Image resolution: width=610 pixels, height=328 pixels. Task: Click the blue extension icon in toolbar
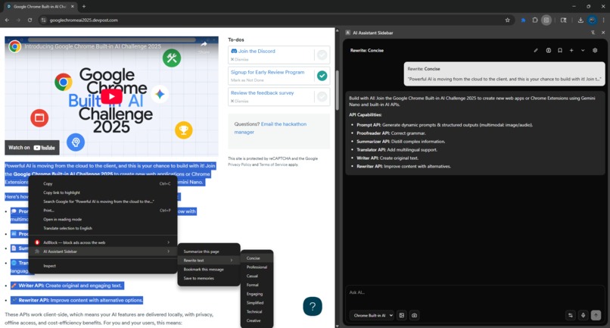(x=523, y=20)
